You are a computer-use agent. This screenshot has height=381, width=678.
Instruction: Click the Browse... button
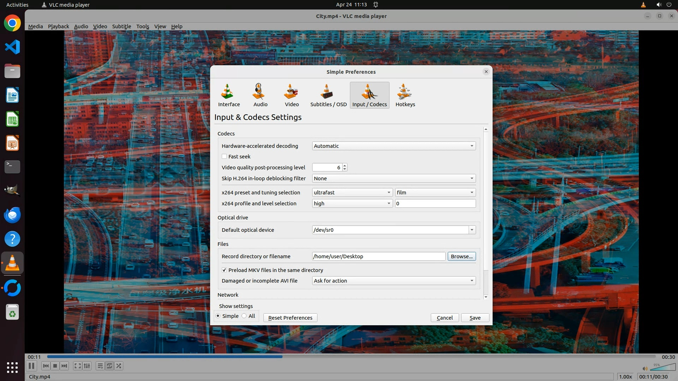pyautogui.click(x=461, y=256)
